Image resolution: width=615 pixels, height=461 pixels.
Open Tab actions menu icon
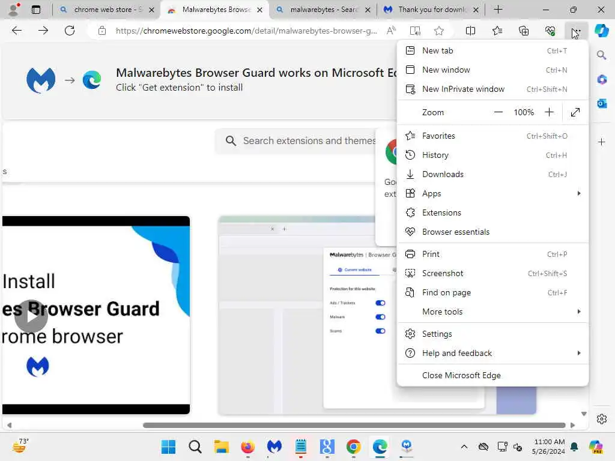click(x=36, y=10)
